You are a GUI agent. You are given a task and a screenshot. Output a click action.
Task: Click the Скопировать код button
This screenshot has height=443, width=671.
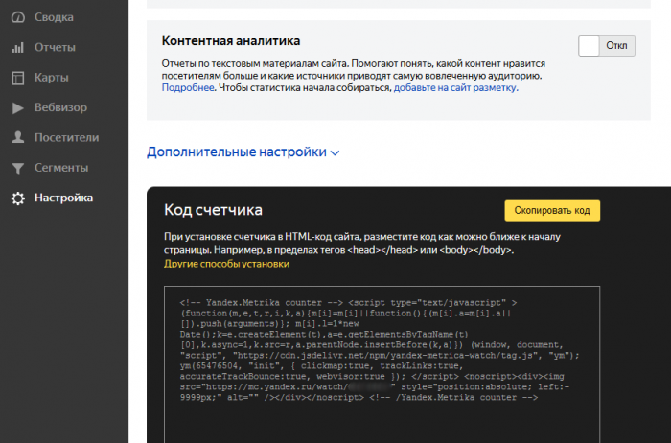(552, 211)
